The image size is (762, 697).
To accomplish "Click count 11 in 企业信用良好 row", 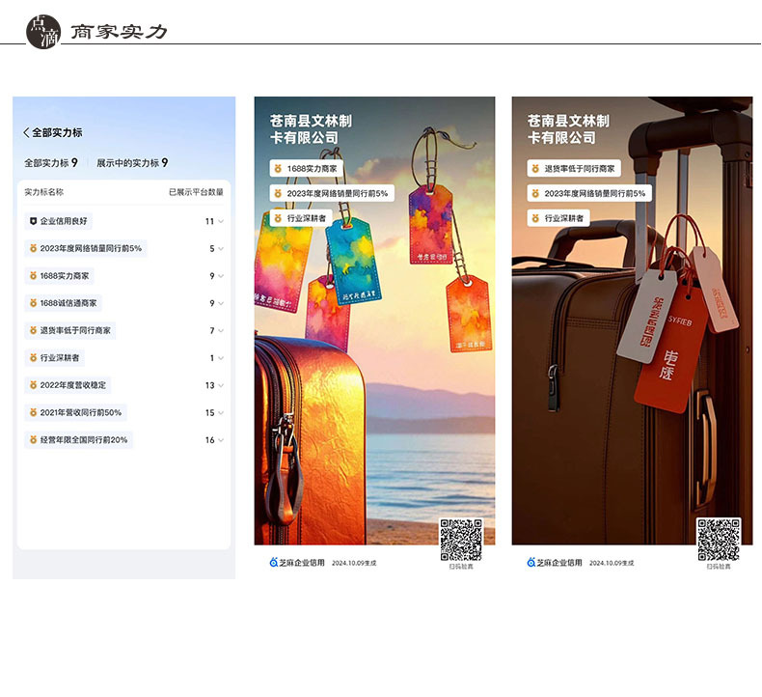I will click(x=209, y=221).
